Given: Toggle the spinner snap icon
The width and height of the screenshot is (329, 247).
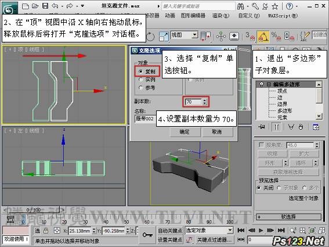Looking at the screenshot, I should [289, 36].
